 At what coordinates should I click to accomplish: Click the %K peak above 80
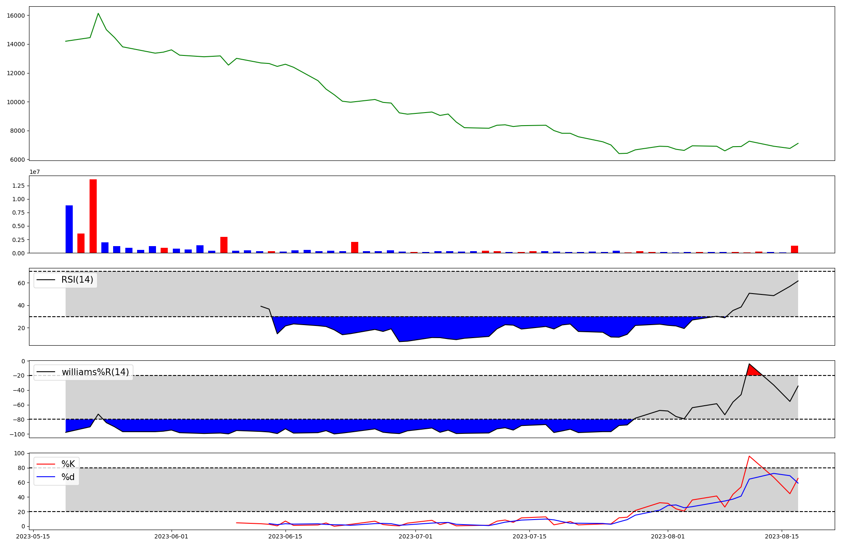coord(749,456)
